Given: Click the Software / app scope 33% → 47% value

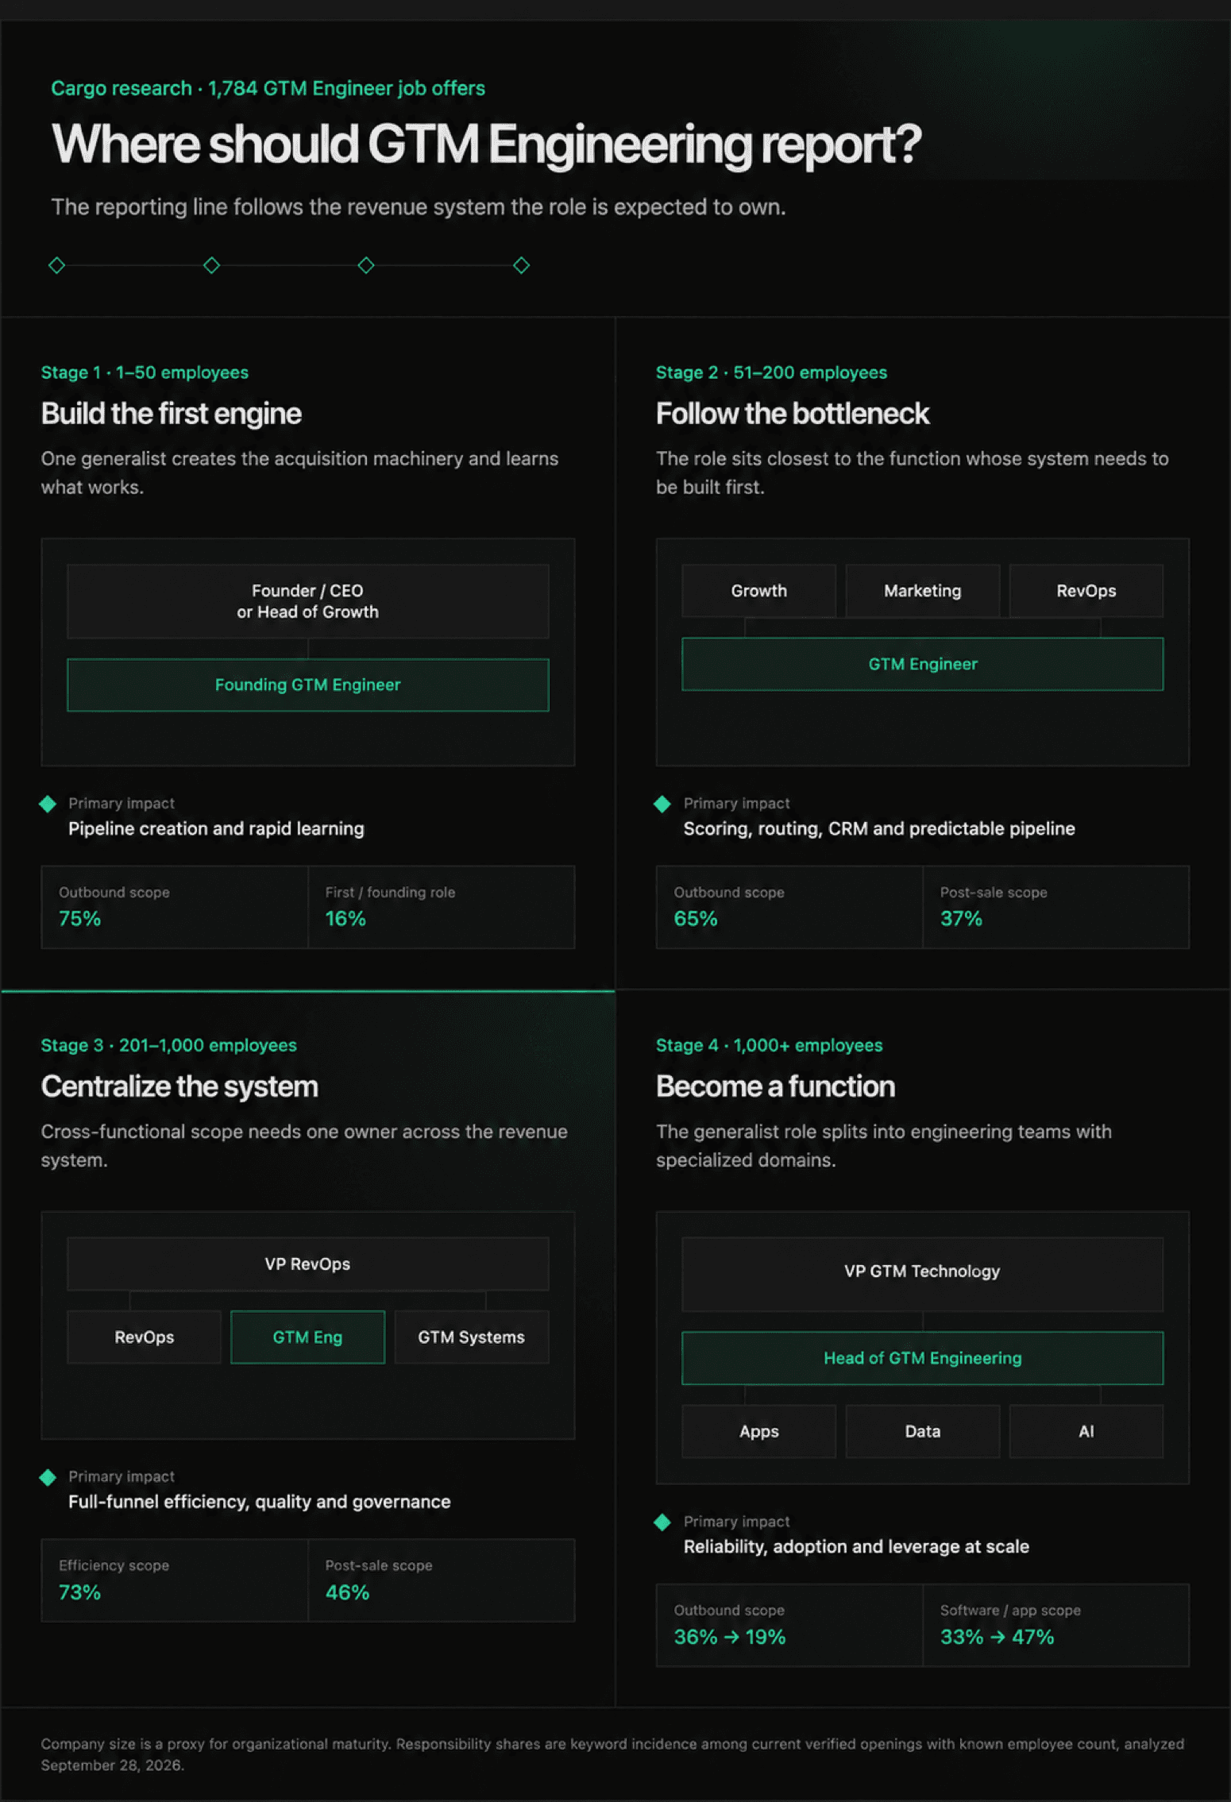Looking at the screenshot, I should (x=997, y=1637).
